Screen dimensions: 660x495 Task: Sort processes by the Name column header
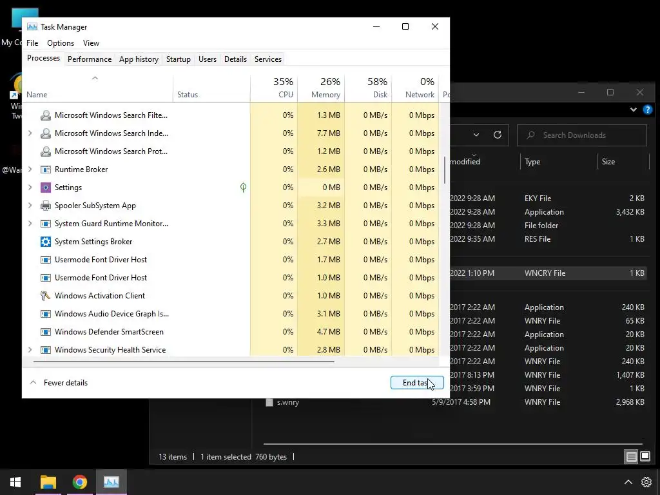98,88
